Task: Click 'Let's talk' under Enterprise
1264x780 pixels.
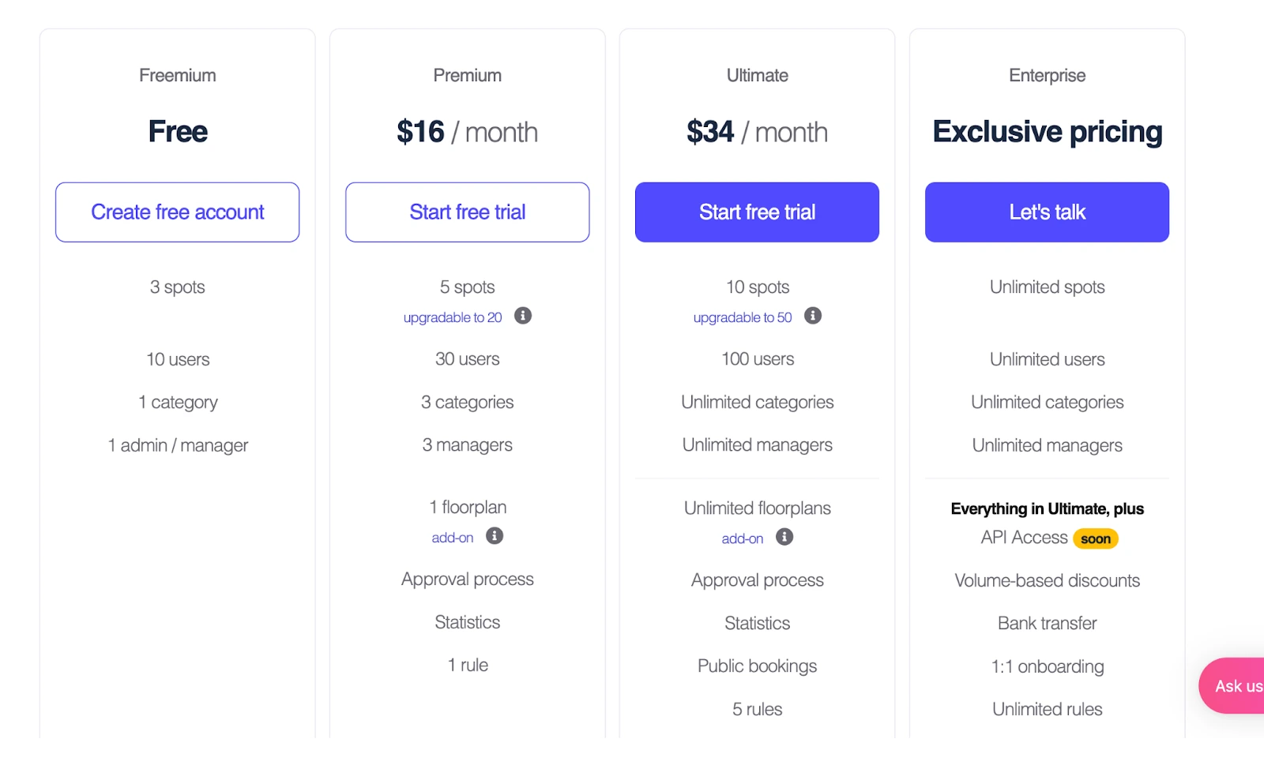Action: [x=1047, y=212]
